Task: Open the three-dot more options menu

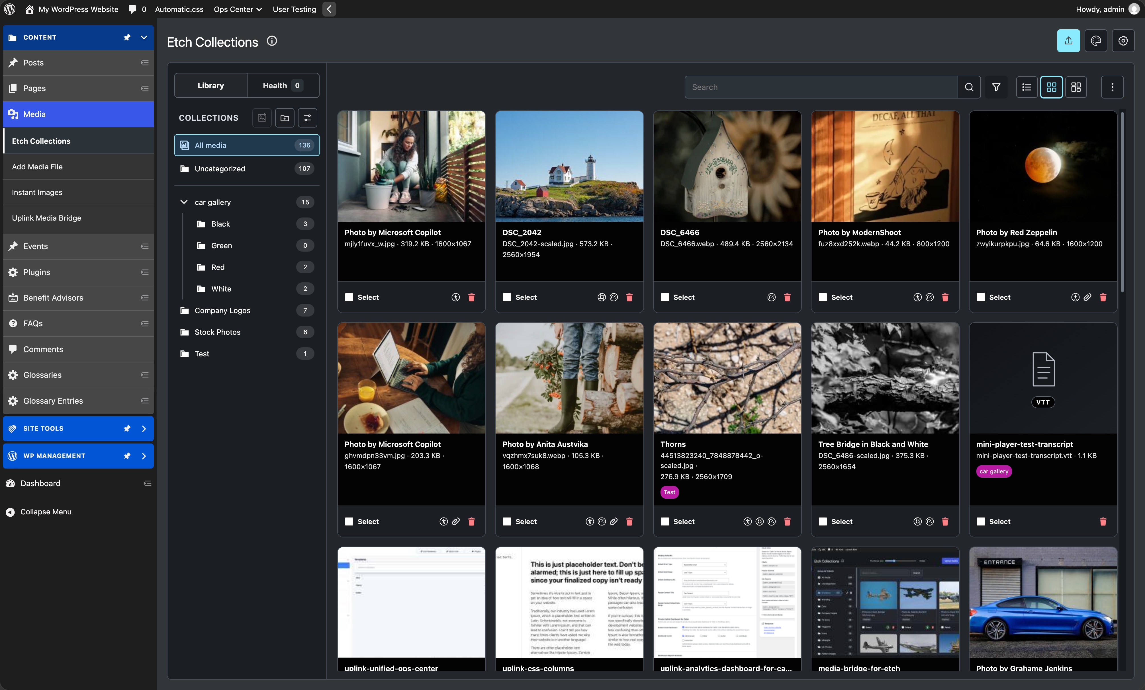Action: tap(1113, 87)
